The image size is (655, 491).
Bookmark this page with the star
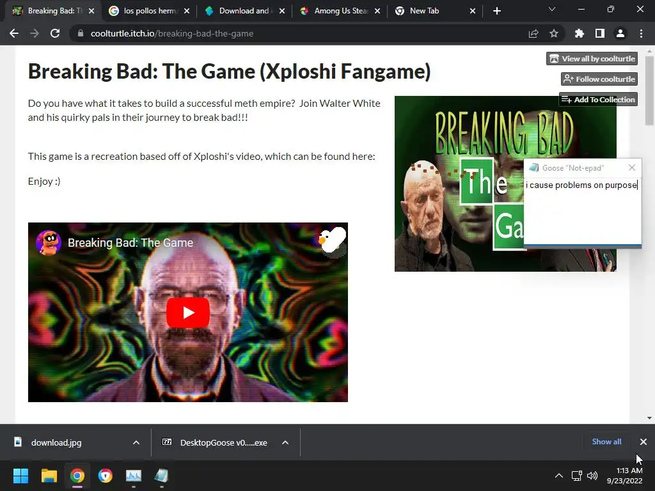coord(554,33)
